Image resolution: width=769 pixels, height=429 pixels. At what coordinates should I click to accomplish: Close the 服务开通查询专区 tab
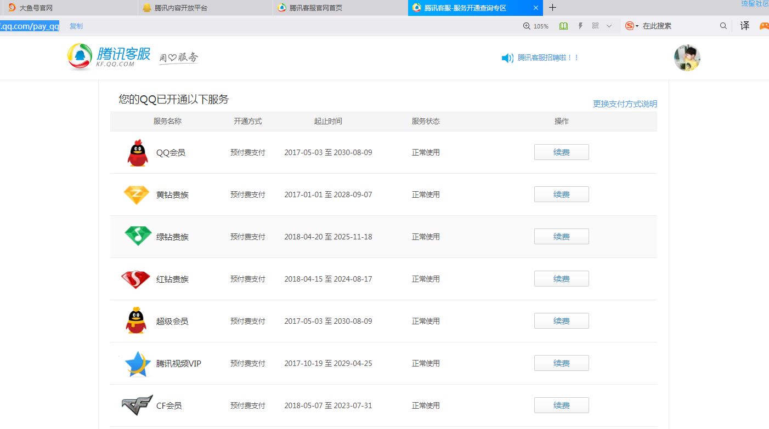[536, 8]
